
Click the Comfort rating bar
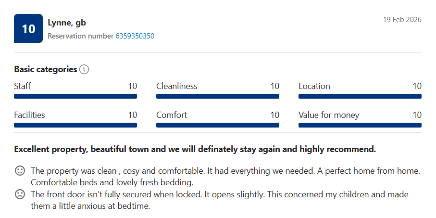[218, 125]
